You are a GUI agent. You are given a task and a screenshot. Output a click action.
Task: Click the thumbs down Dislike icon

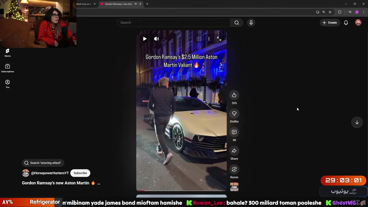[234, 114]
